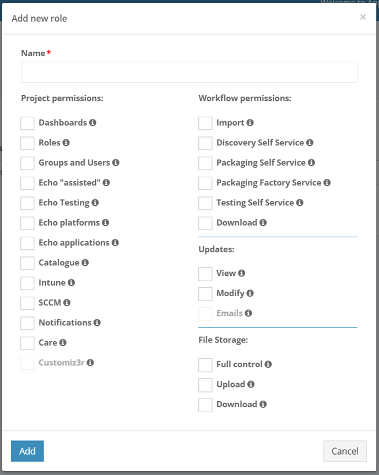The image size is (379, 475).
Task: Click info icon next to Full control
Action: [x=268, y=364]
